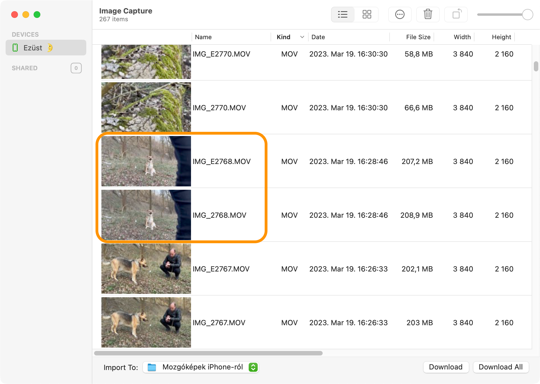The height and width of the screenshot is (384, 540).
Task: Click the red close window button
Action: click(15, 15)
